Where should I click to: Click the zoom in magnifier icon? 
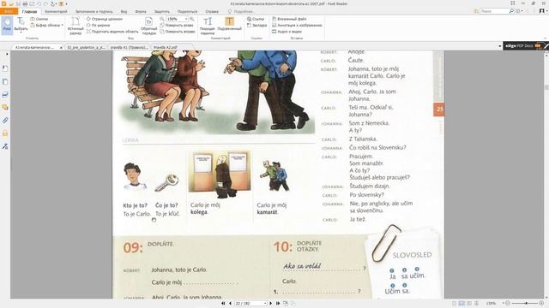pos(192,19)
